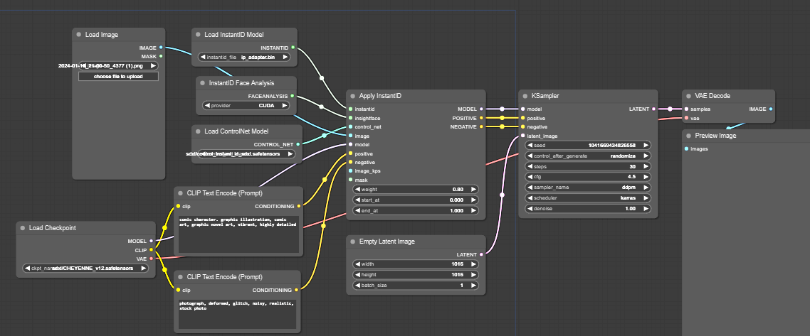Collapse the Apply InstantID node

[354, 96]
